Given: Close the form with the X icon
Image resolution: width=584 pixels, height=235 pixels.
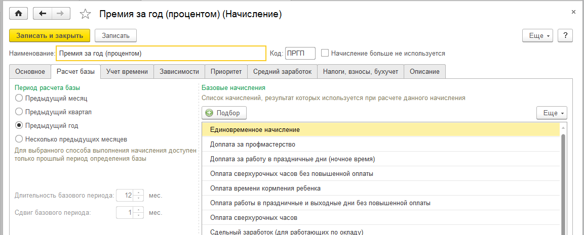Looking at the screenshot, I should tap(573, 11).
